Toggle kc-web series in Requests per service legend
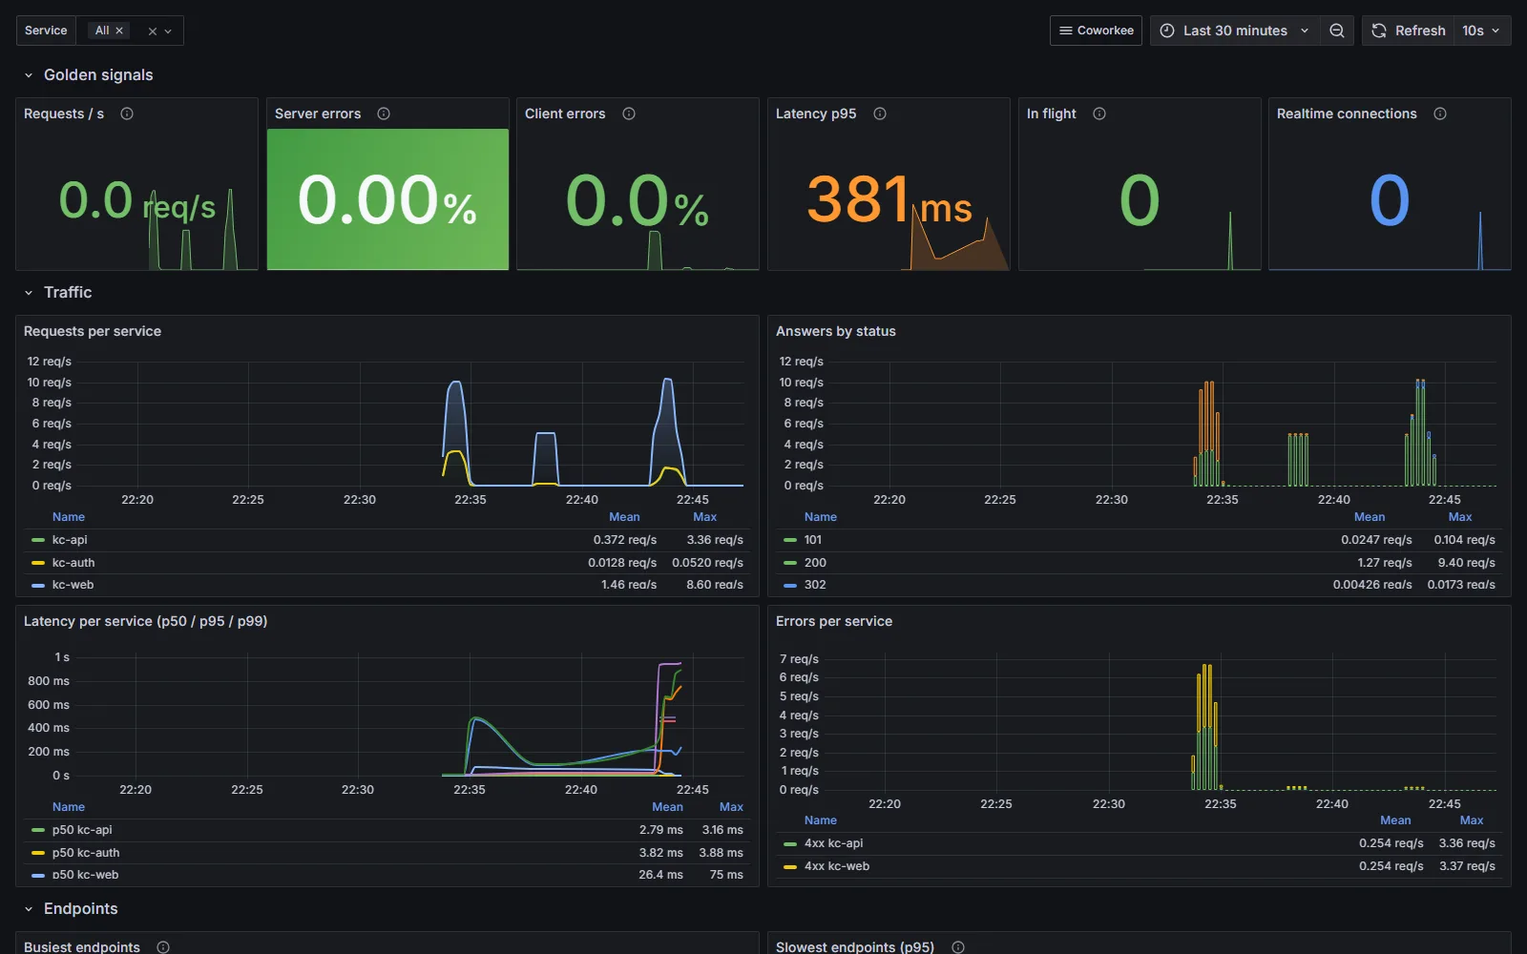The width and height of the screenshot is (1527, 954). pos(73,585)
